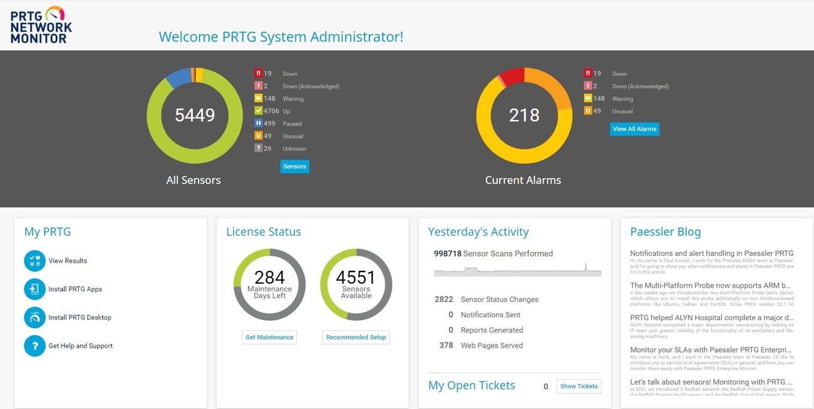Click the Recommended Setup button

click(x=356, y=337)
